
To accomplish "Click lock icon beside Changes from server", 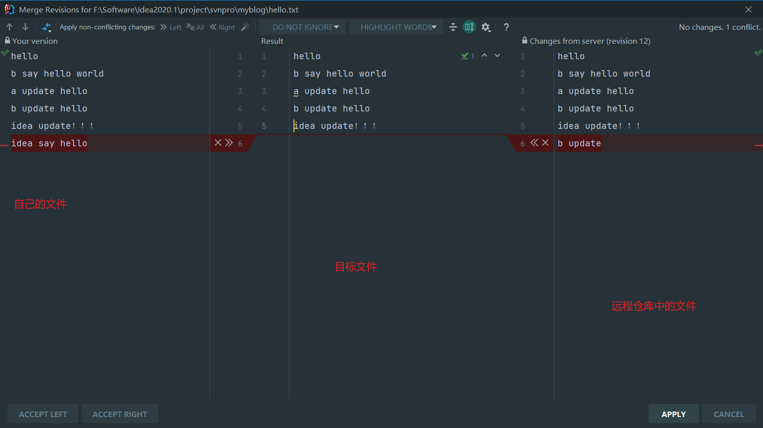I will tap(525, 40).
